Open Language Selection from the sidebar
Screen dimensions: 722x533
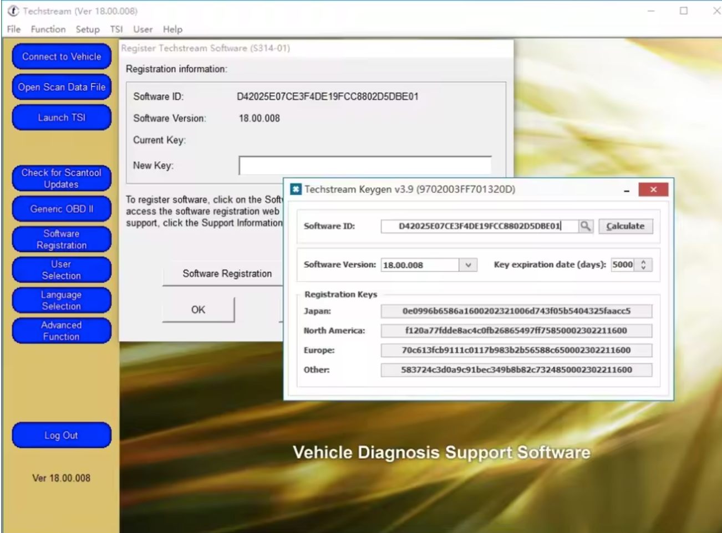click(x=62, y=300)
